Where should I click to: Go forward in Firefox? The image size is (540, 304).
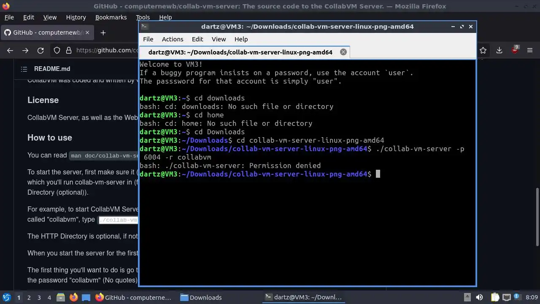(x=25, y=50)
